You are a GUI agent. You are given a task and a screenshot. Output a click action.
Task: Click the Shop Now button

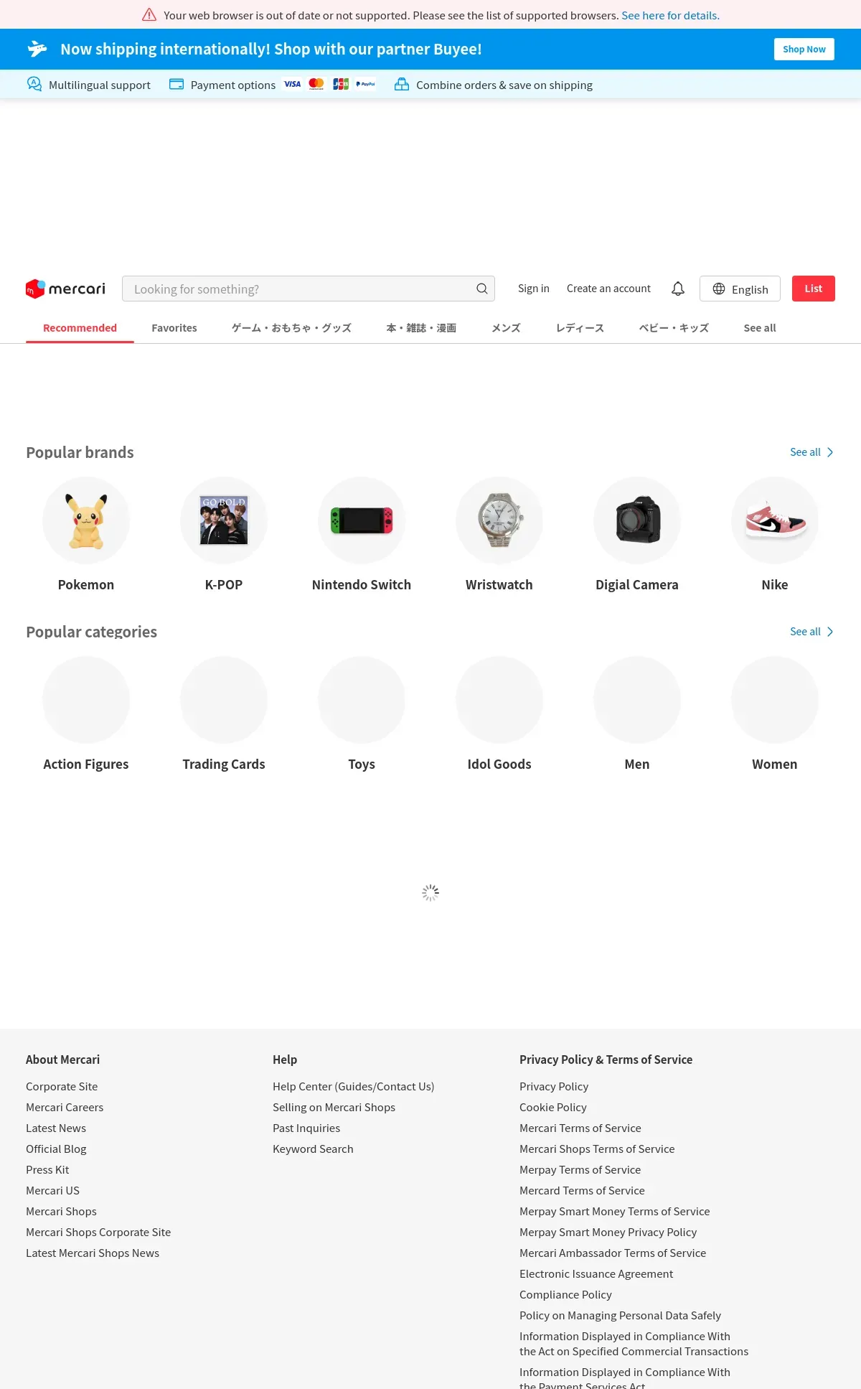pyautogui.click(x=804, y=49)
